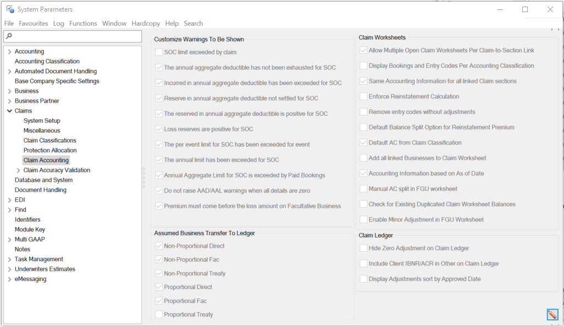This screenshot has height=327, width=564.
Task: Select Document Handling tree item
Action: pos(41,190)
